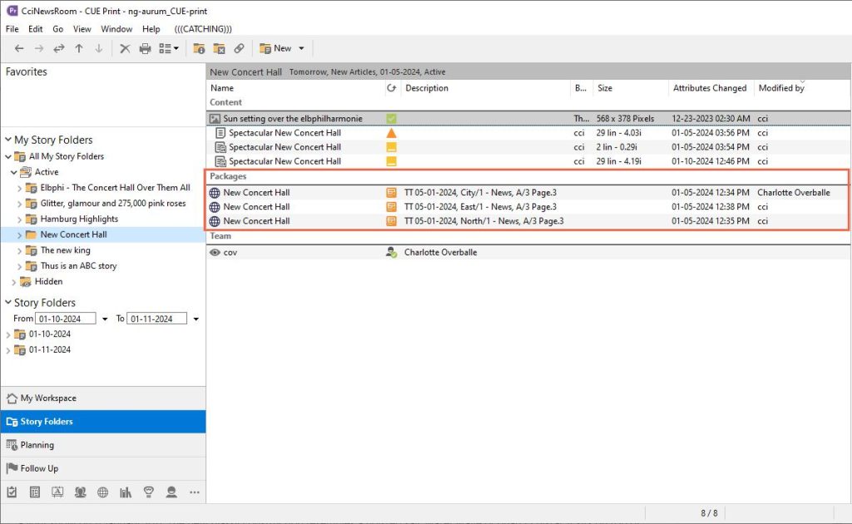Click the orange triangle status indicator
852x524 pixels.
(x=391, y=133)
